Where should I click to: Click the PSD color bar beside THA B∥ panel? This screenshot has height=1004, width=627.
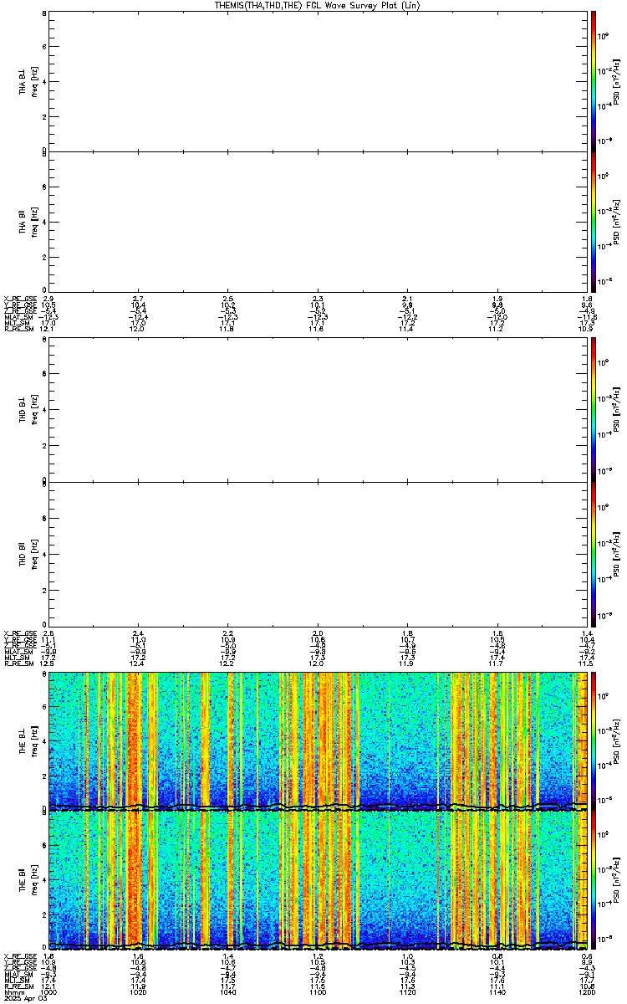(594, 222)
